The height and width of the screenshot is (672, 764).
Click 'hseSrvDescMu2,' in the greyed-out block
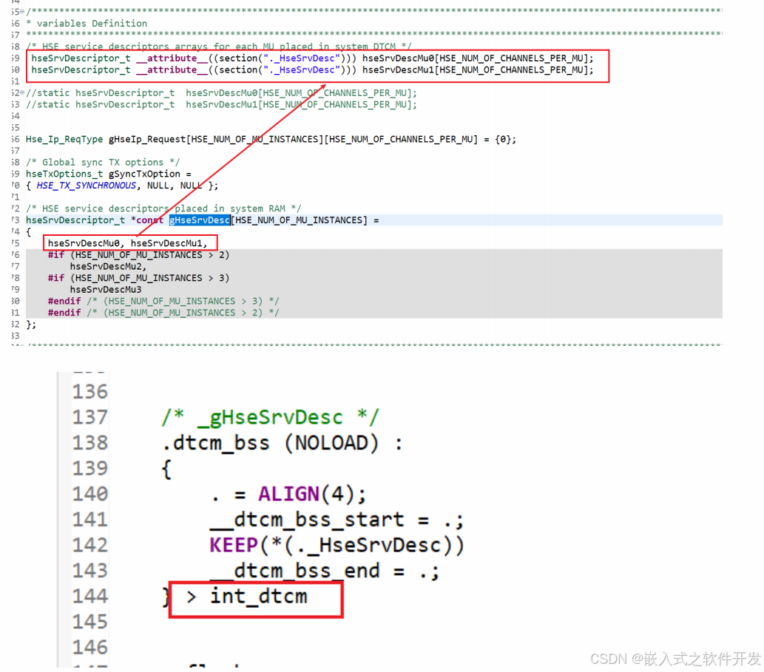click(108, 266)
